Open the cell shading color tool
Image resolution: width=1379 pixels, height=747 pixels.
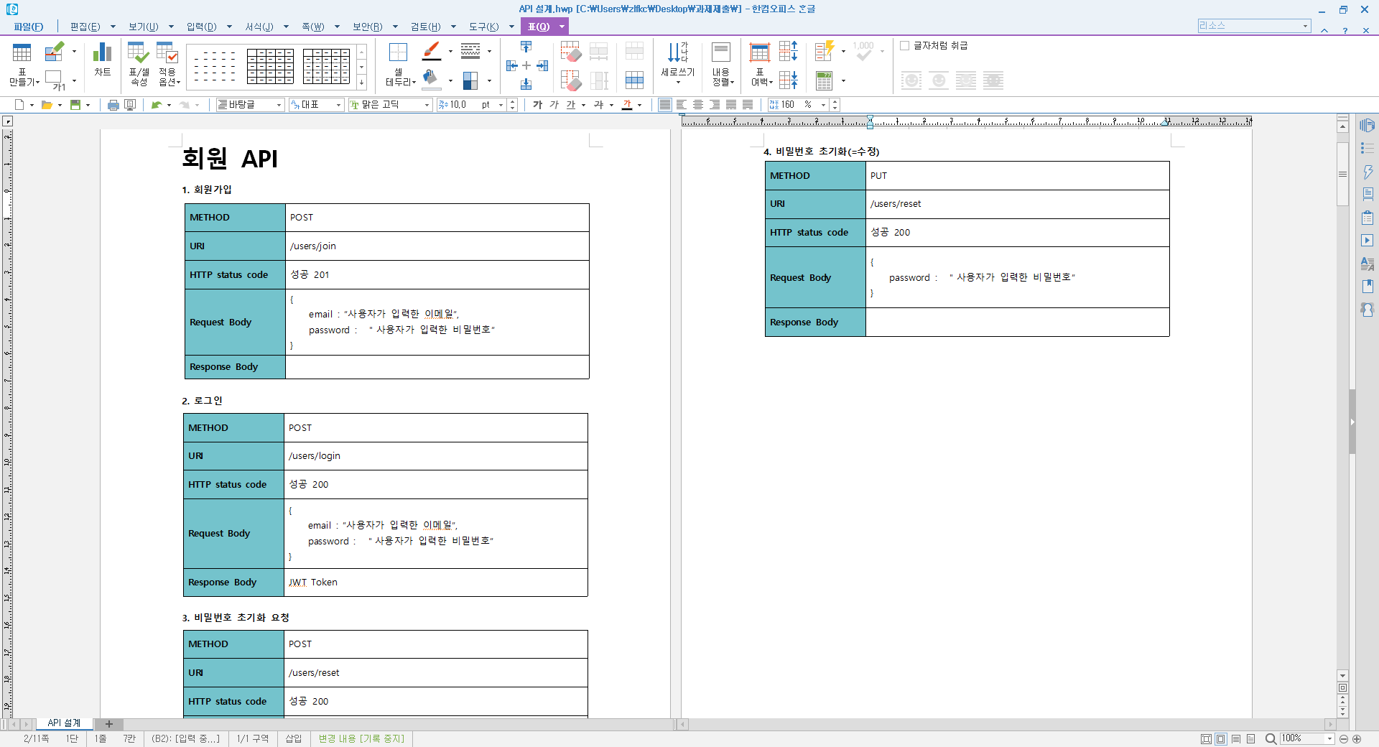coord(470,80)
